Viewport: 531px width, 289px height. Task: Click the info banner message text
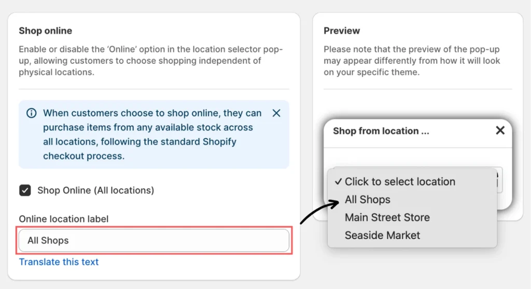click(152, 134)
